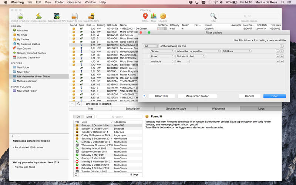Click the Home pin icon

145,16
